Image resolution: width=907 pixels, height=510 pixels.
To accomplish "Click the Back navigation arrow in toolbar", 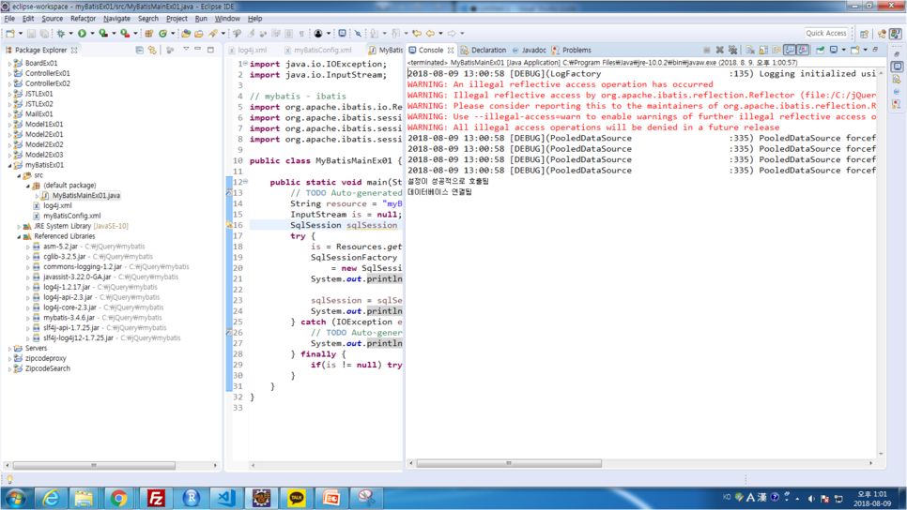I will click(x=430, y=34).
